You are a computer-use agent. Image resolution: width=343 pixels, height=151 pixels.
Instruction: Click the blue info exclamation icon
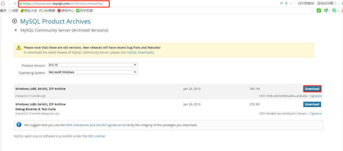pyautogui.click(x=19, y=125)
